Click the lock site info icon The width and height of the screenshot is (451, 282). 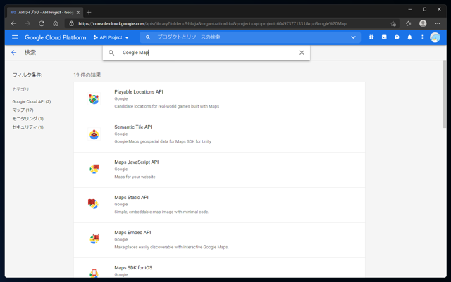pos(72,23)
